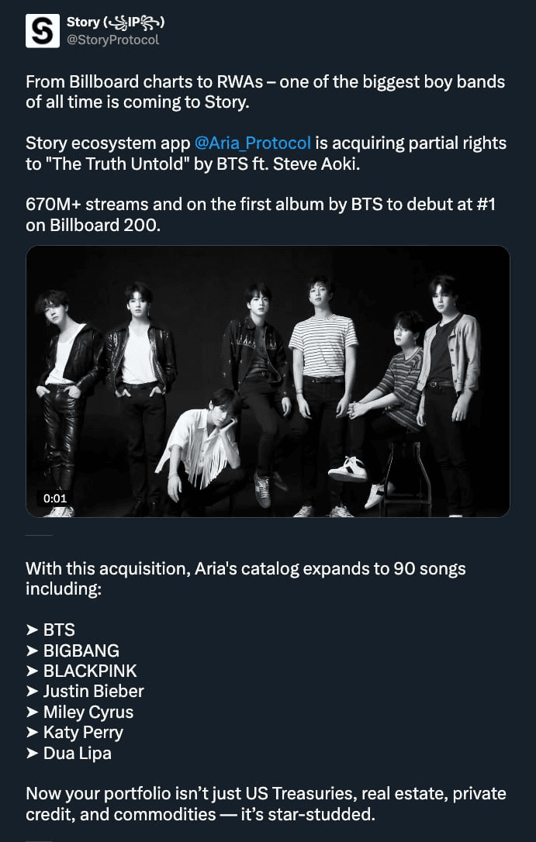Click the arrow bullet beside Katy Perry
The height and width of the screenshot is (842, 536).
33,733
